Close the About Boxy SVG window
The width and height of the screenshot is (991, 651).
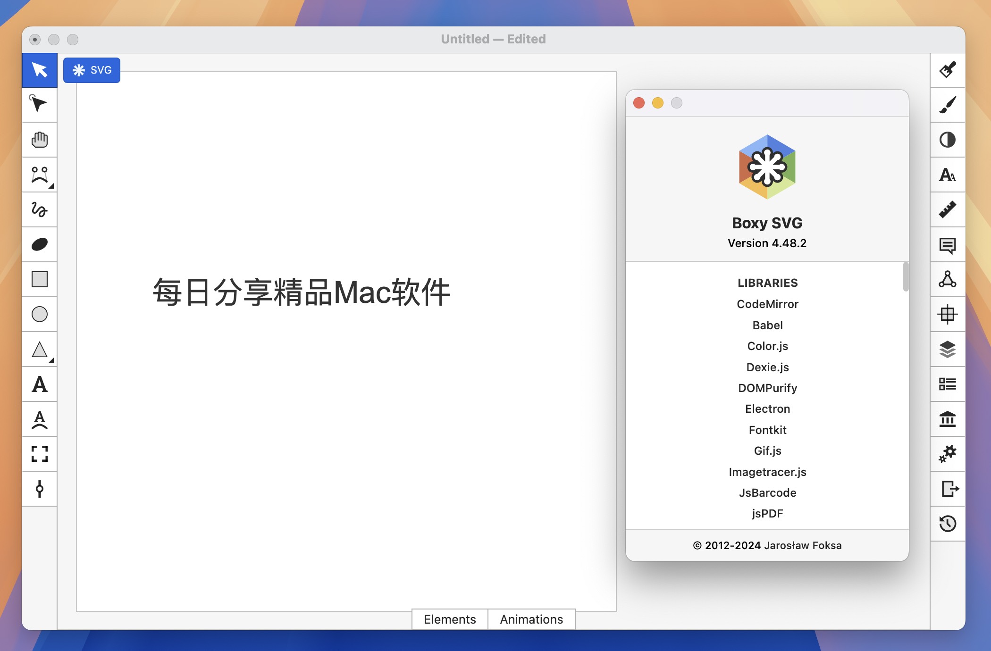(639, 103)
